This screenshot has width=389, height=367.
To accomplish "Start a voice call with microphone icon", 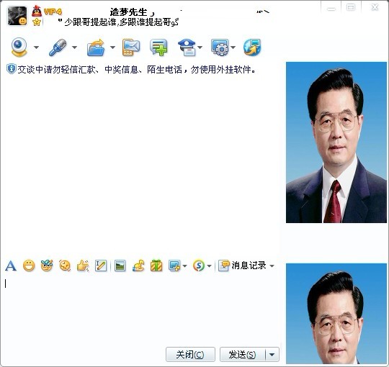I will tap(58, 47).
